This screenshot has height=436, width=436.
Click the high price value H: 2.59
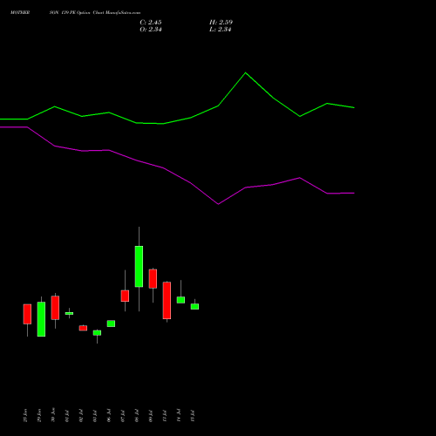[x=221, y=23]
